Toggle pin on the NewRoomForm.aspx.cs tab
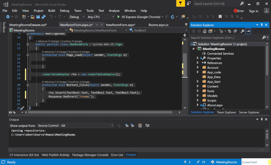271x165 pixels. [x=97, y=25]
